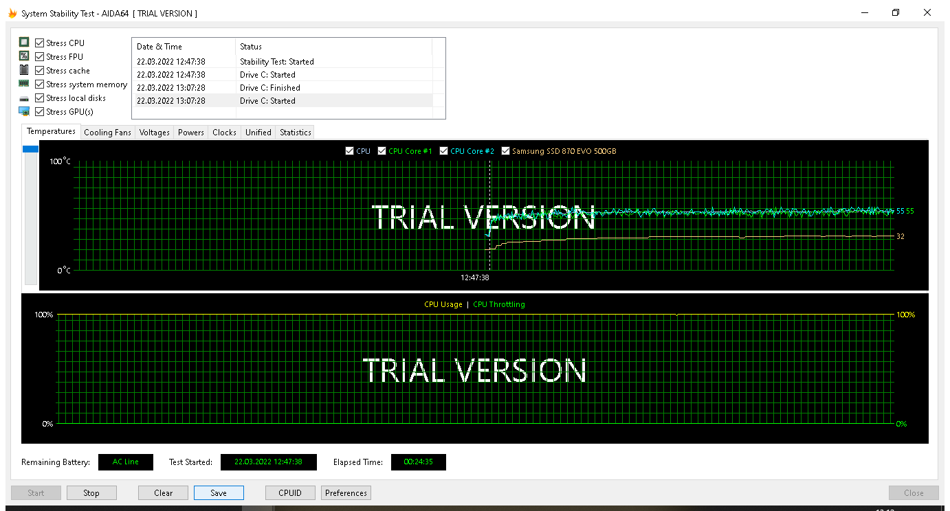
Task: Click the disabled Start button
Action: [36, 492]
